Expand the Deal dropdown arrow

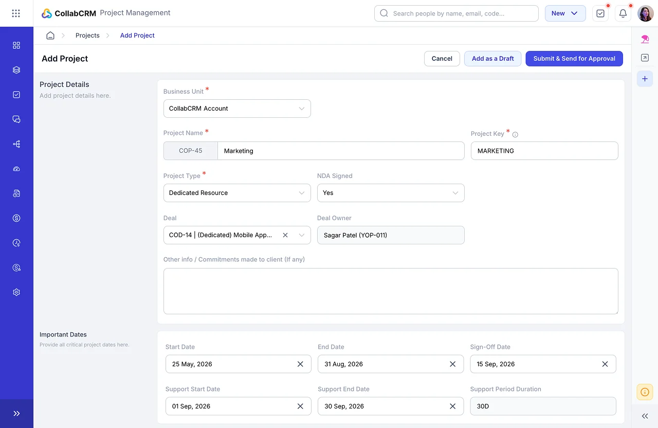[302, 235]
